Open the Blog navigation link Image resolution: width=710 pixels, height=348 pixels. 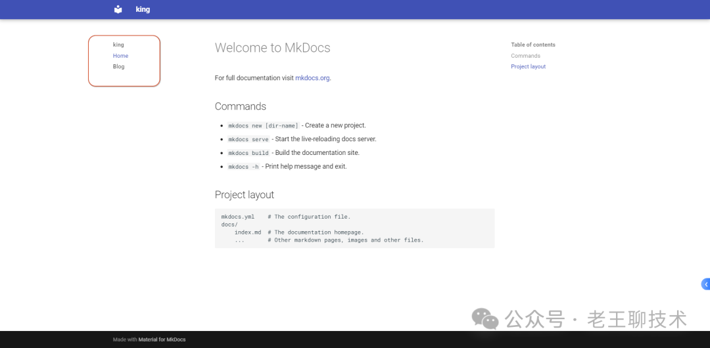tap(118, 66)
